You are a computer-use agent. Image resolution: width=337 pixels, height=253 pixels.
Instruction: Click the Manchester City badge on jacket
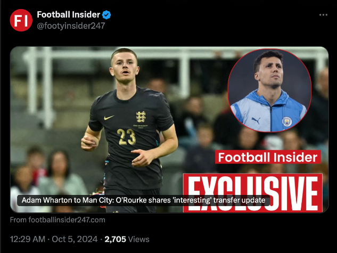coord(287,121)
